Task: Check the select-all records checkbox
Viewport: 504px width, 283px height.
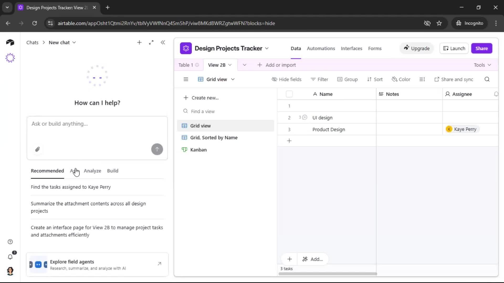Action: [289, 94]
